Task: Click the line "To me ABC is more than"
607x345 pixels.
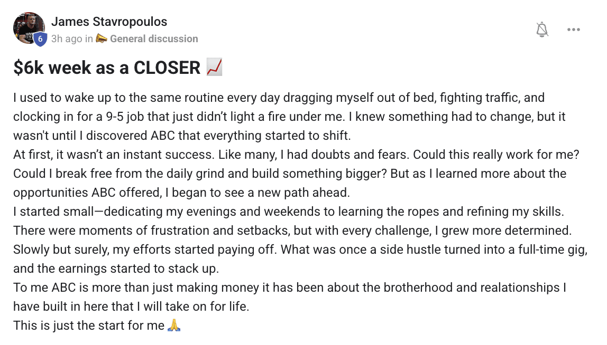Action: [x=290, y=287]
